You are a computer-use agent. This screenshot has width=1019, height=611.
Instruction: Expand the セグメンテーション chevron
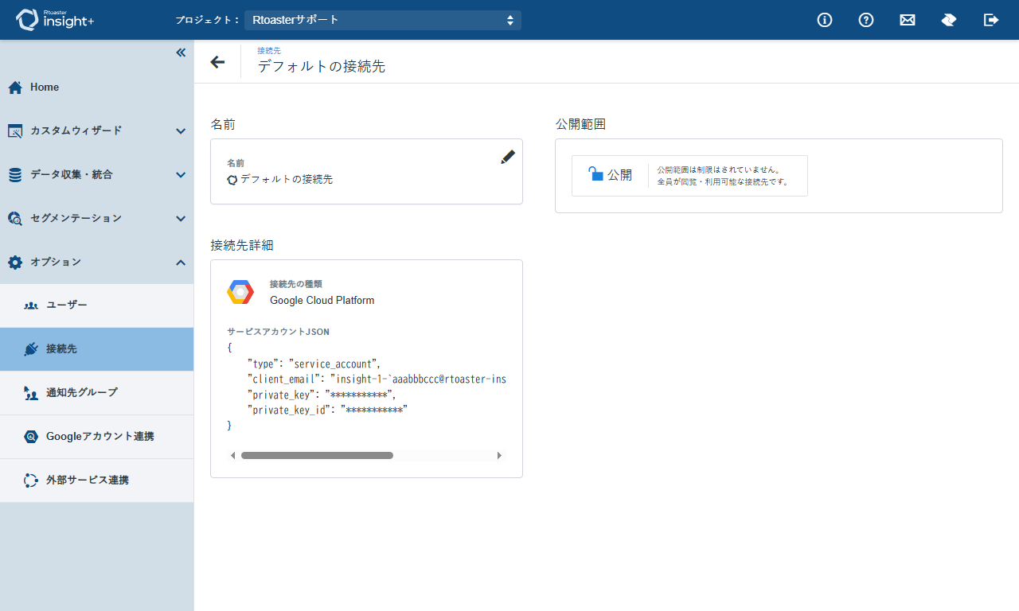pyautogui.click(x=181, y=219)
